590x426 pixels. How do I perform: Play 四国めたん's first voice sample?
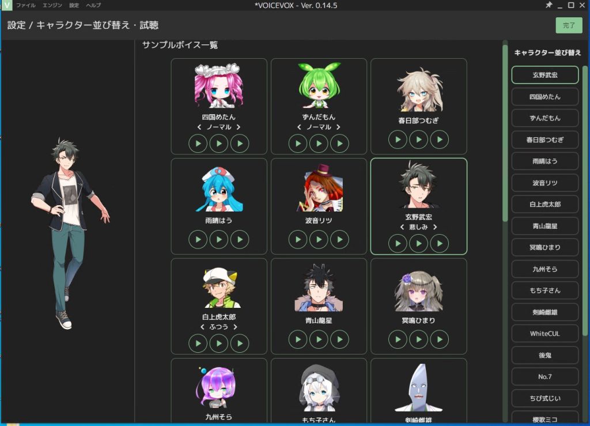tap(198, 144)
